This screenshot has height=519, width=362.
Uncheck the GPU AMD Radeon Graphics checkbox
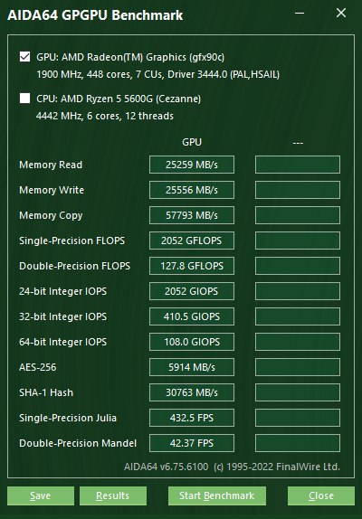pyautogui.click(x=24, y=57)
